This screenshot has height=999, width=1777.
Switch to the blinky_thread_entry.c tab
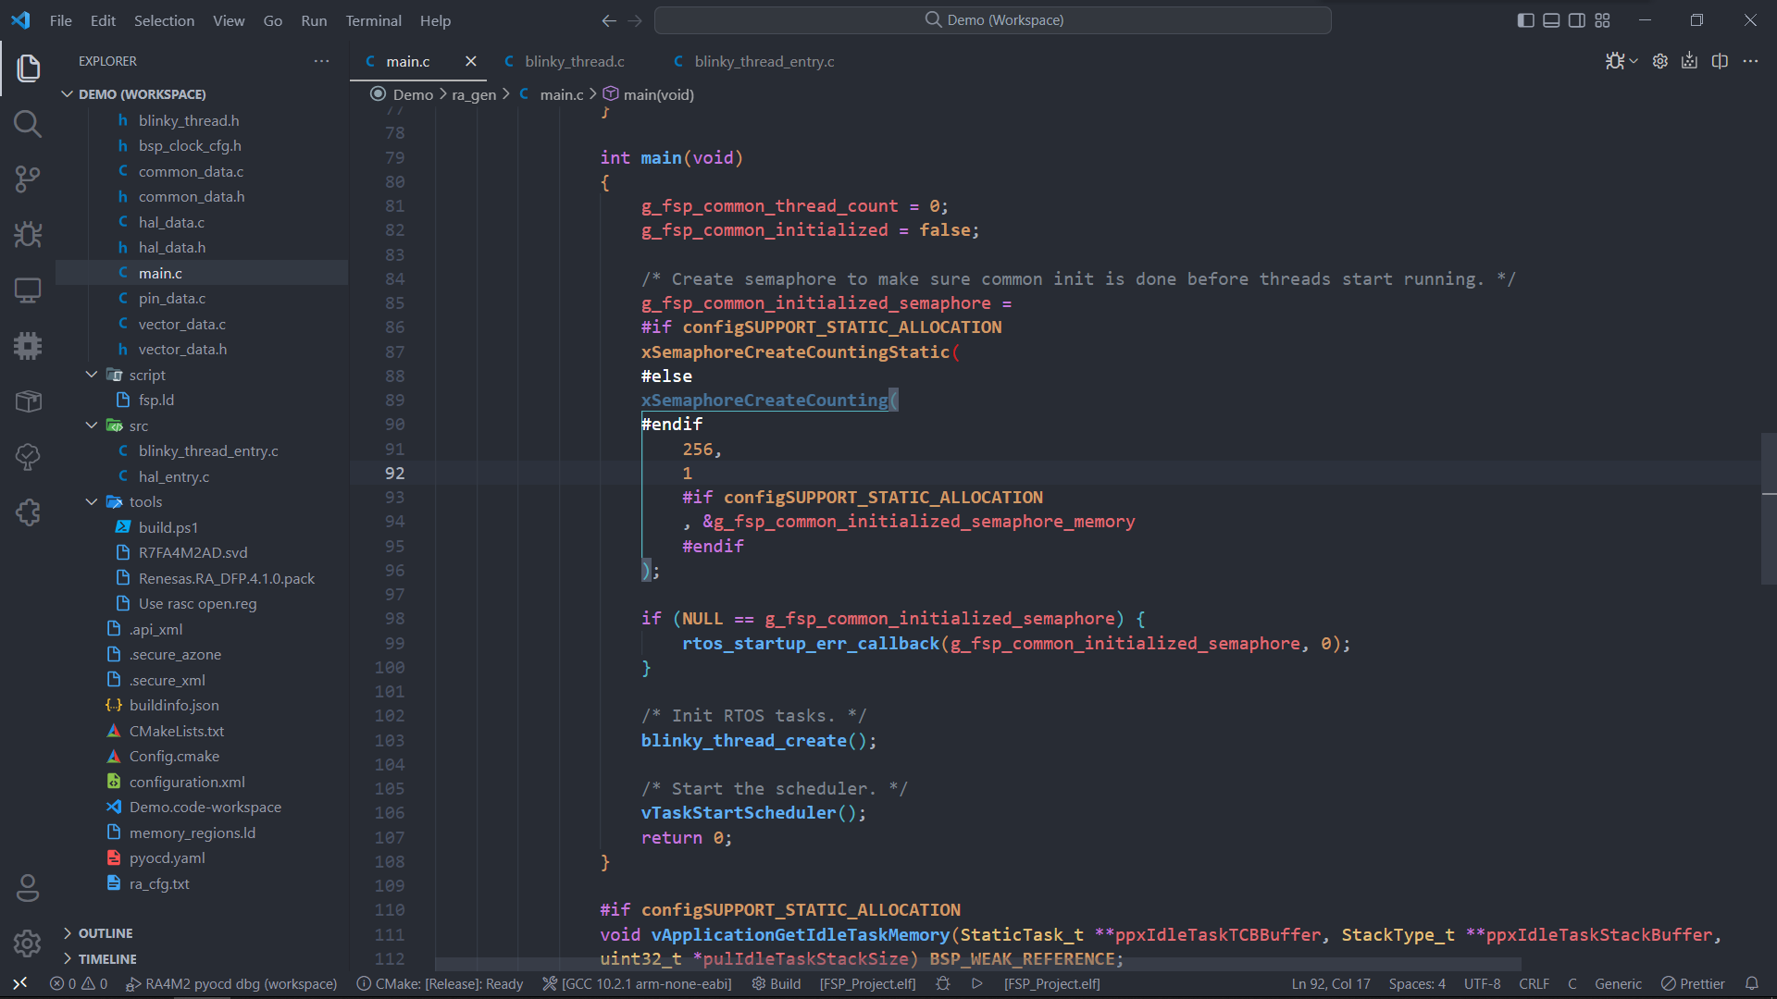click(764, 61)
